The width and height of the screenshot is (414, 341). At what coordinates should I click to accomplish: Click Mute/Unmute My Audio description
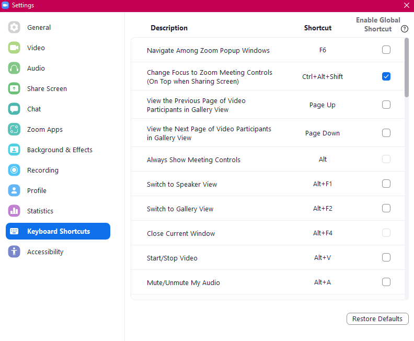click(x=183, y=282)
